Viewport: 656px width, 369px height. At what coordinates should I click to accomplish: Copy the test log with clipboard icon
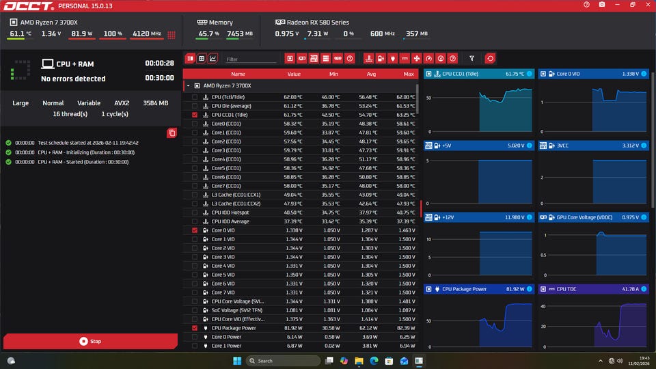click(172, 133)
